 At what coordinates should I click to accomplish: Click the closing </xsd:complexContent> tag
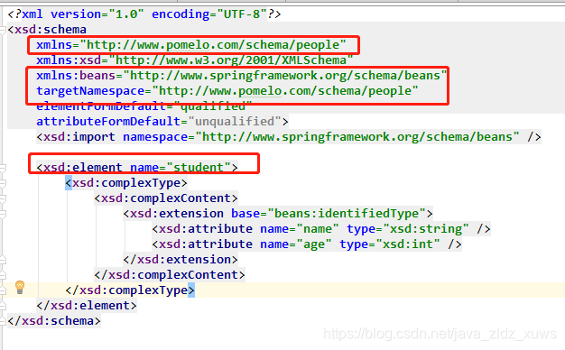(x=170, y=275)
